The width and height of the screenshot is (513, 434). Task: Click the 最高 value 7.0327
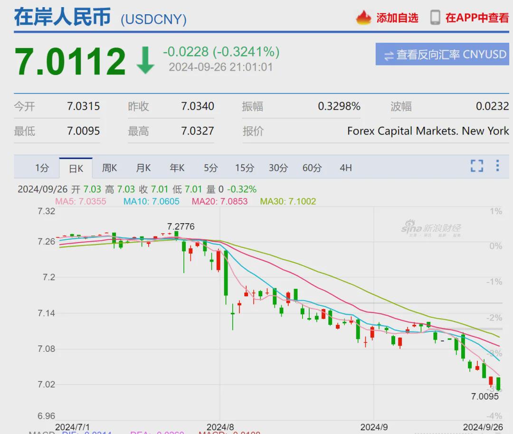pos(198,131)
